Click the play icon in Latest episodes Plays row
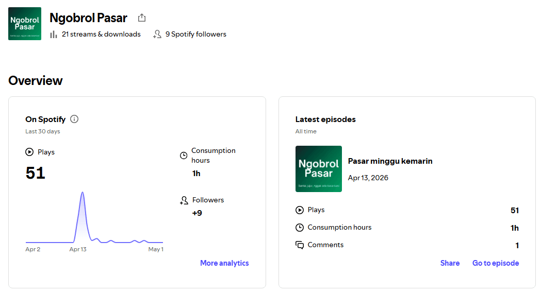Viewport: 541px width, 293px height. (300, 210)
